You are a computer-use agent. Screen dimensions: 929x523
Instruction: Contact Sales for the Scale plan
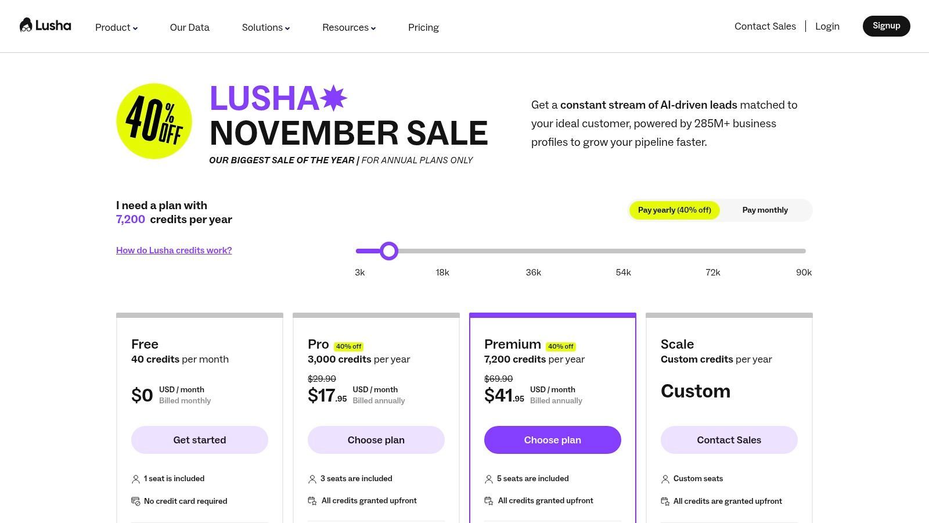(x=729, y=440)
